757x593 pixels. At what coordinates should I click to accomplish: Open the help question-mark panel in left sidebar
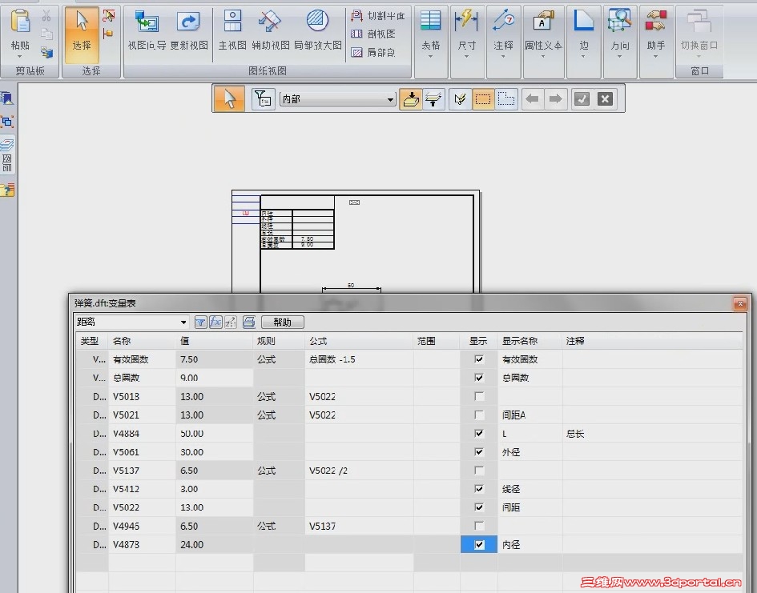tap(7, 190)
